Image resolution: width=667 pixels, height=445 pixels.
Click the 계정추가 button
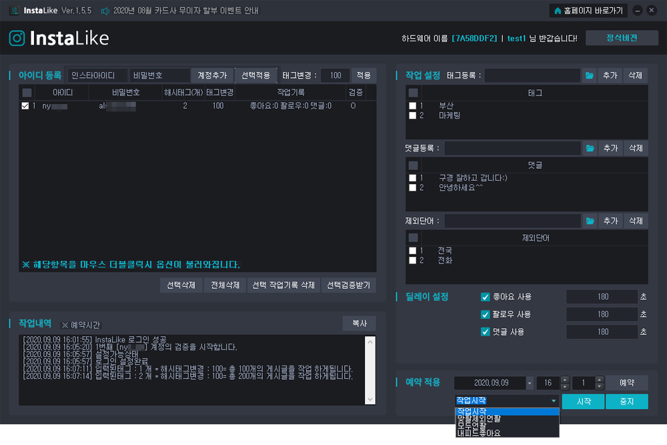pyautogui.click(x=212, y=75)
